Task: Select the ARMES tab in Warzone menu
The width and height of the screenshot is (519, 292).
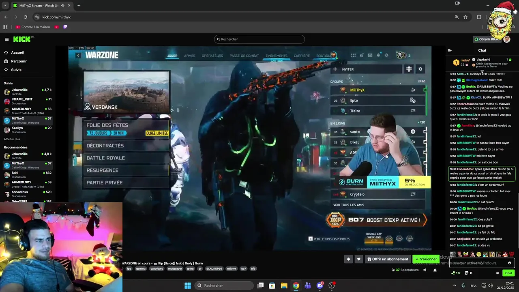Action: (190, 56)
